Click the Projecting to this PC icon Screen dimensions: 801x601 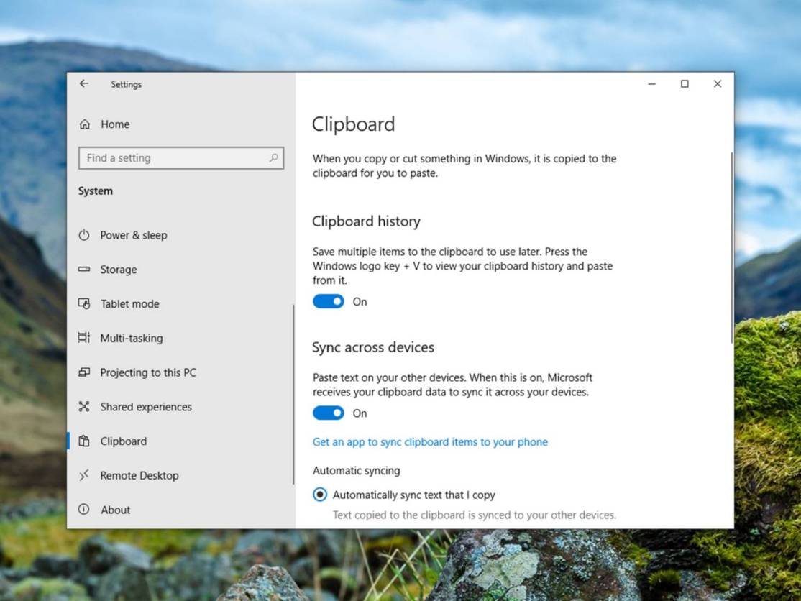[84, 372]
